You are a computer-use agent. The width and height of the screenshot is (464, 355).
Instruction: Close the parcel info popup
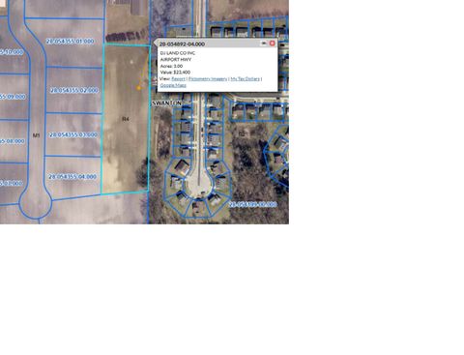[273, 44]
